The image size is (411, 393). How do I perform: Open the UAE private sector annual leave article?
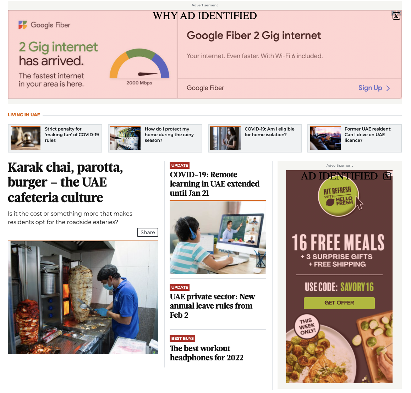(212, 306)
